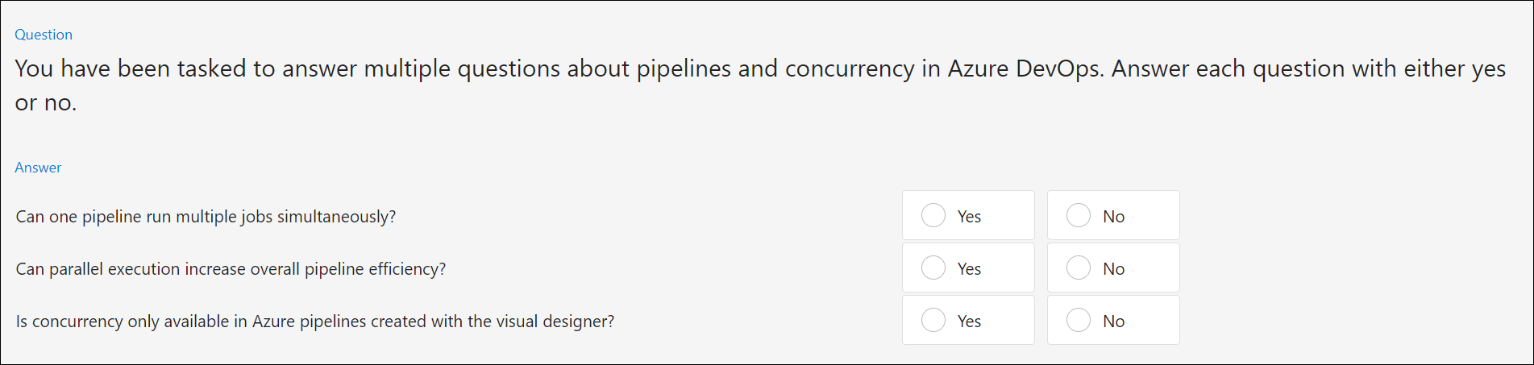Image resolution: width=1534 pixels, height=365 pixels.
Task: Select Yes radio for multiple jobs simultaneously
Action: tap(933, 215)
